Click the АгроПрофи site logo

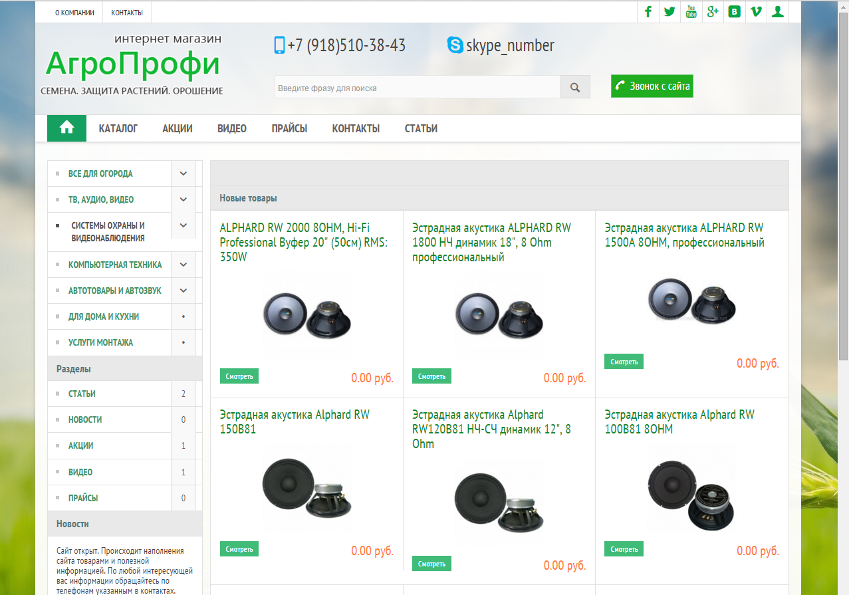pos(132,64)
